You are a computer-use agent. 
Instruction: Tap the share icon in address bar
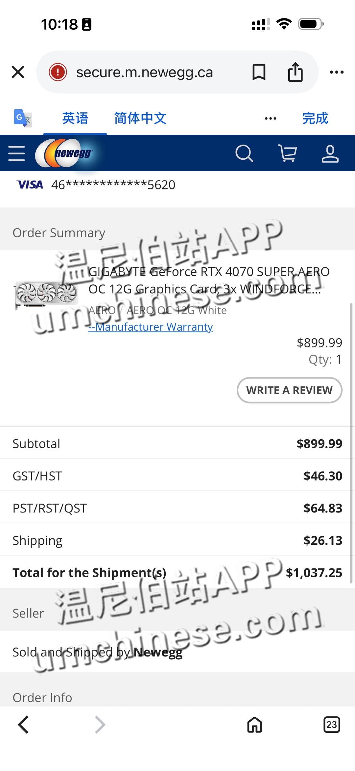click(295, 72)
